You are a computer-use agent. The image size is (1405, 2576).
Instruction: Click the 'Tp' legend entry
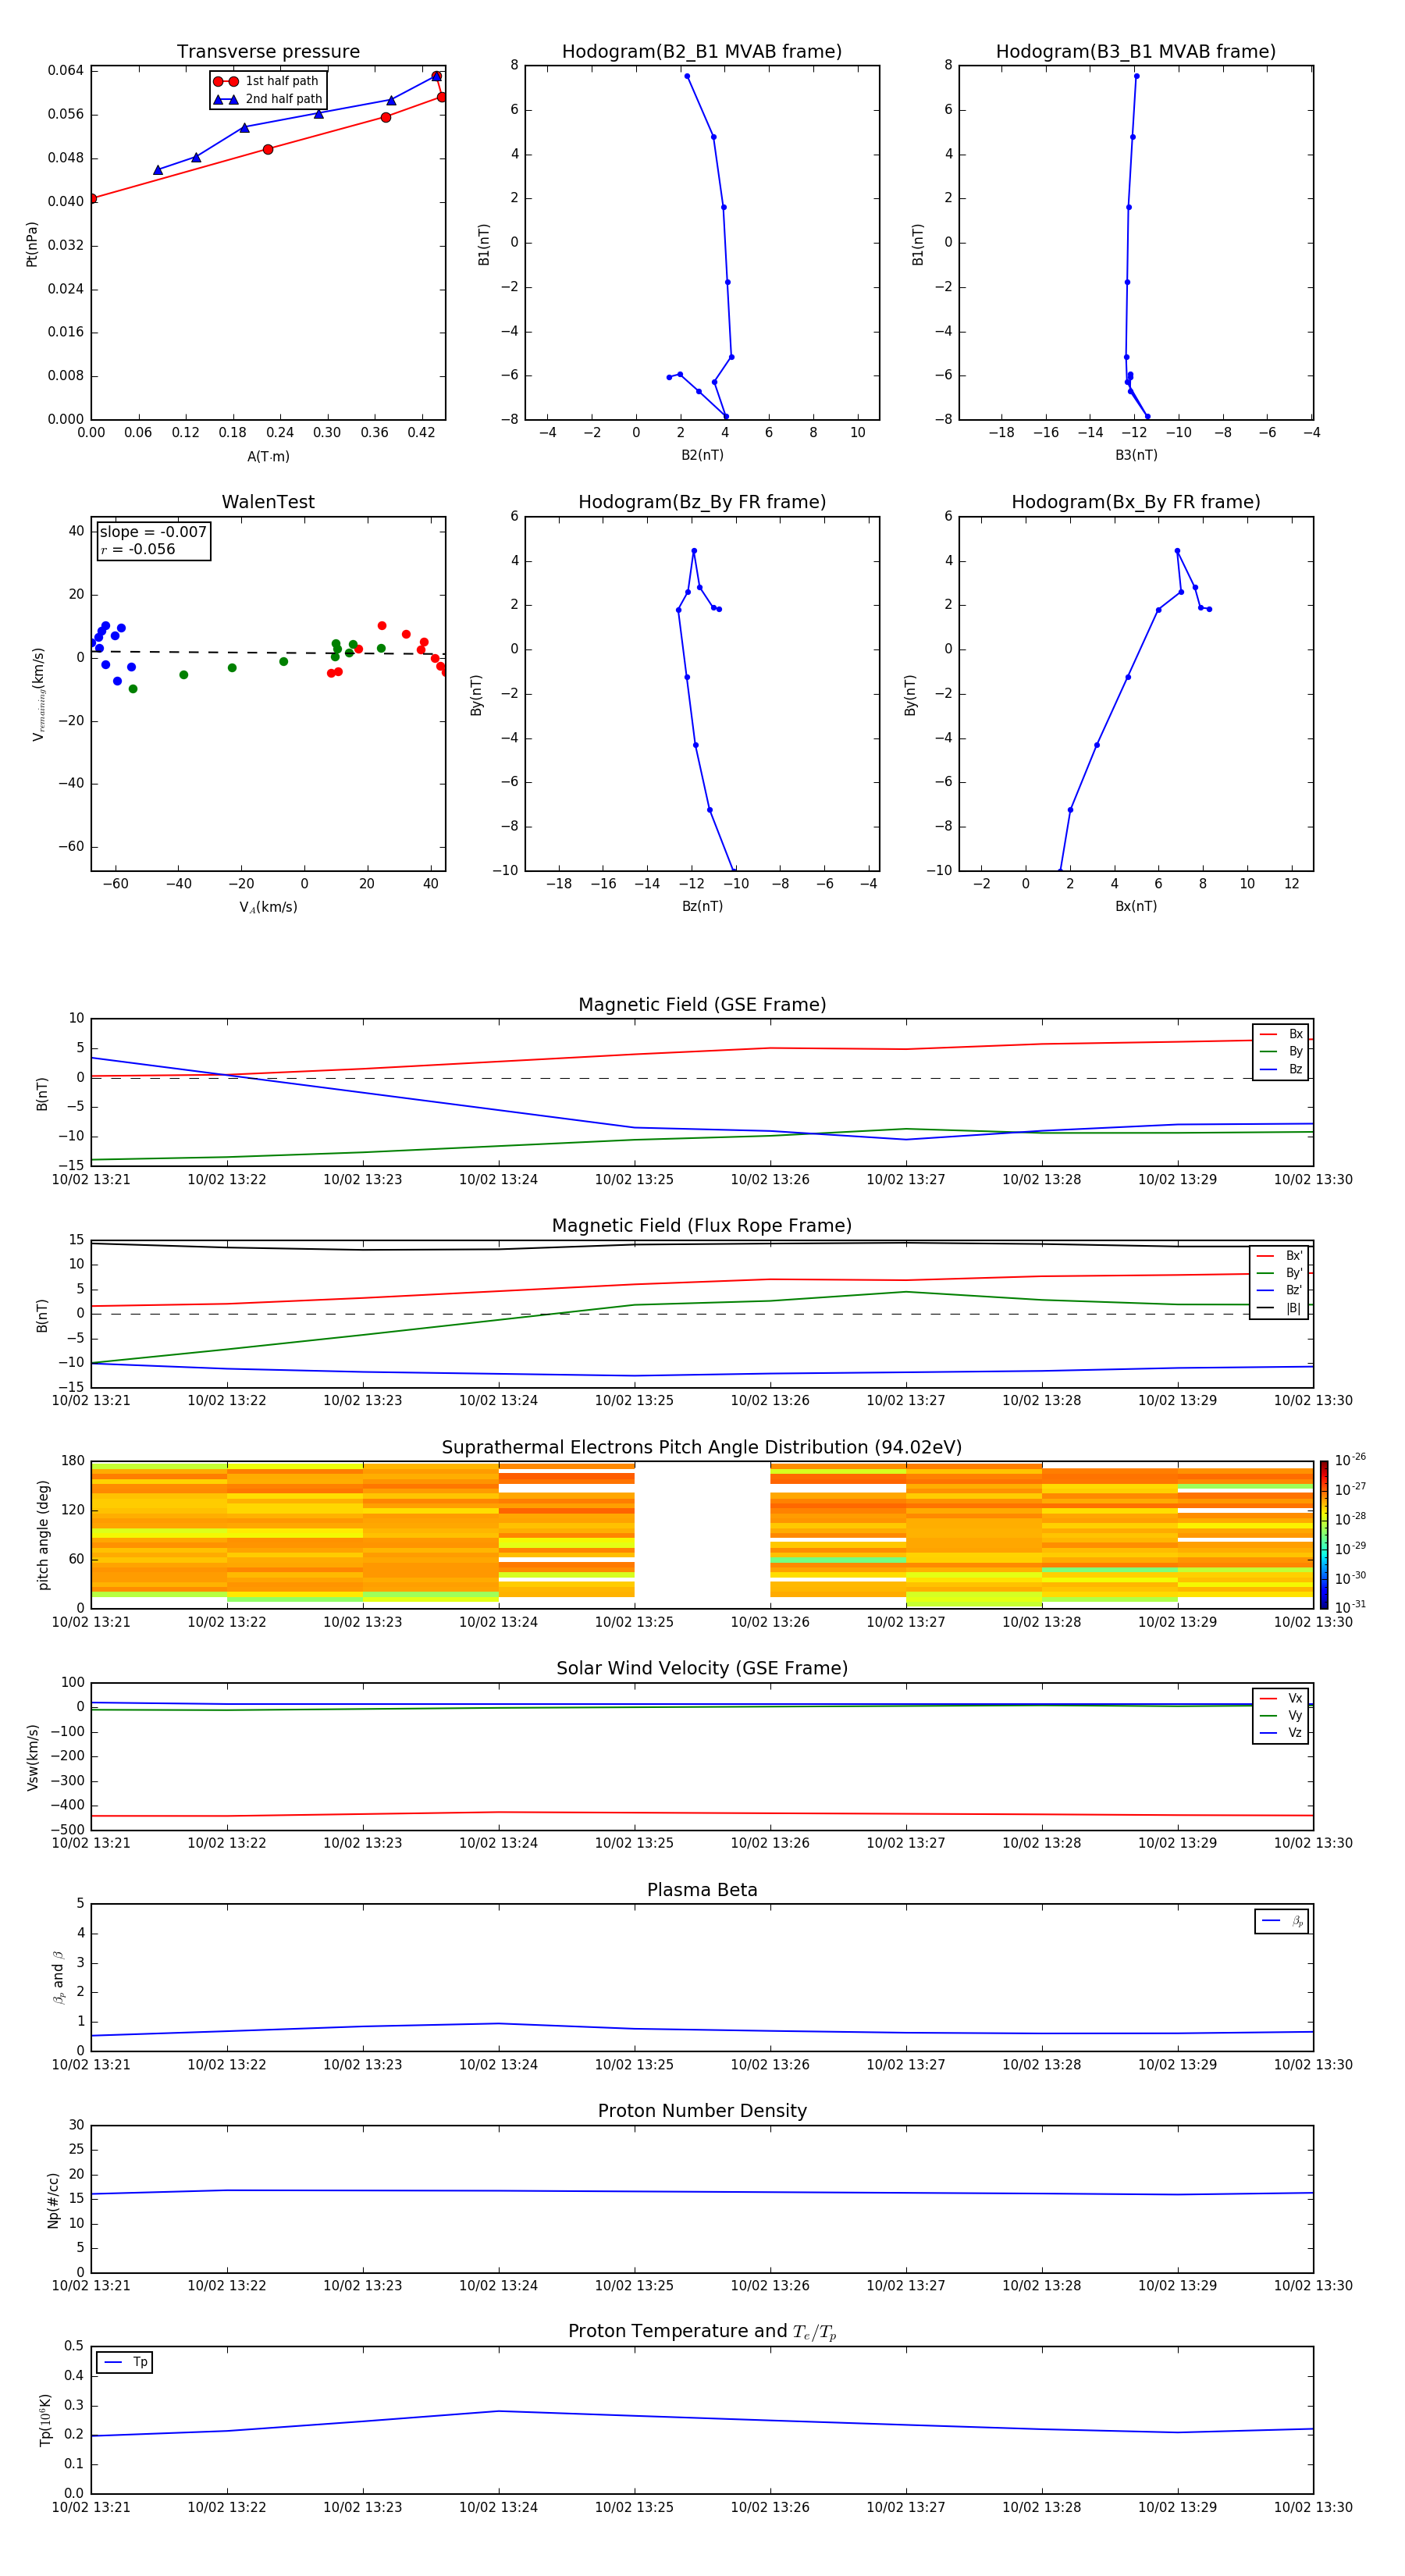point(125,2362)
